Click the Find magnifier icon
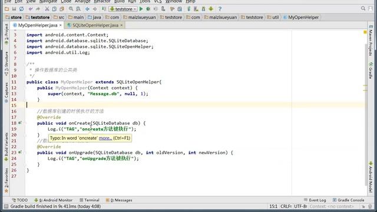This screenshot has width=377, height=212. pyautogui.click(x=71, y=9)
